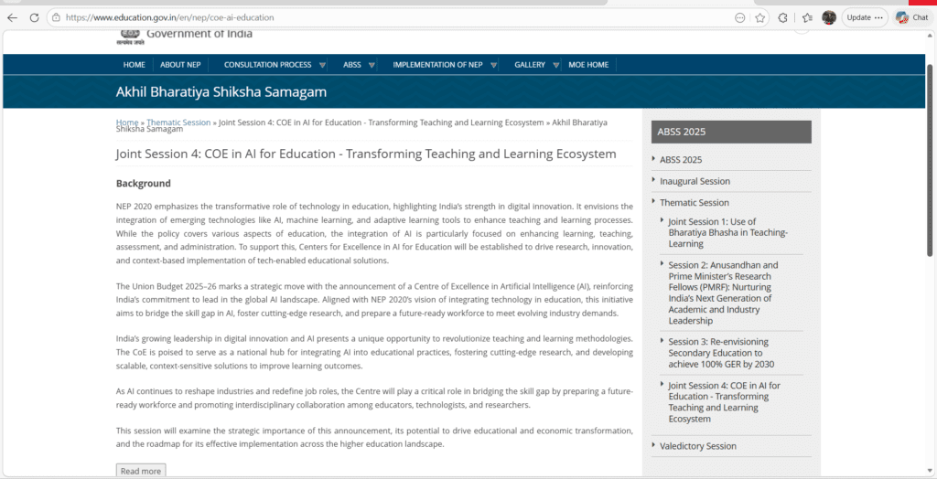937x479 pixels.
Task: Click the Government of India header text
Action: coord(199,34)
